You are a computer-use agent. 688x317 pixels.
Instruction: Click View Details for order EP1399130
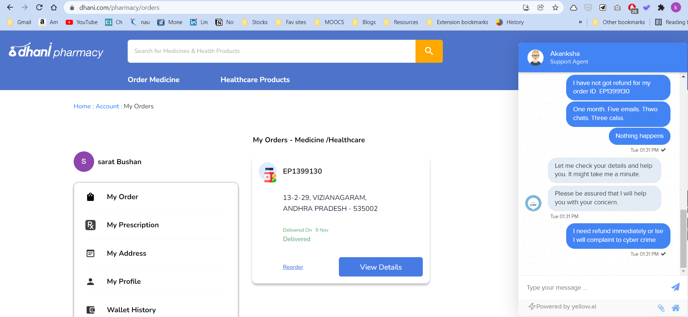point(380,267)
